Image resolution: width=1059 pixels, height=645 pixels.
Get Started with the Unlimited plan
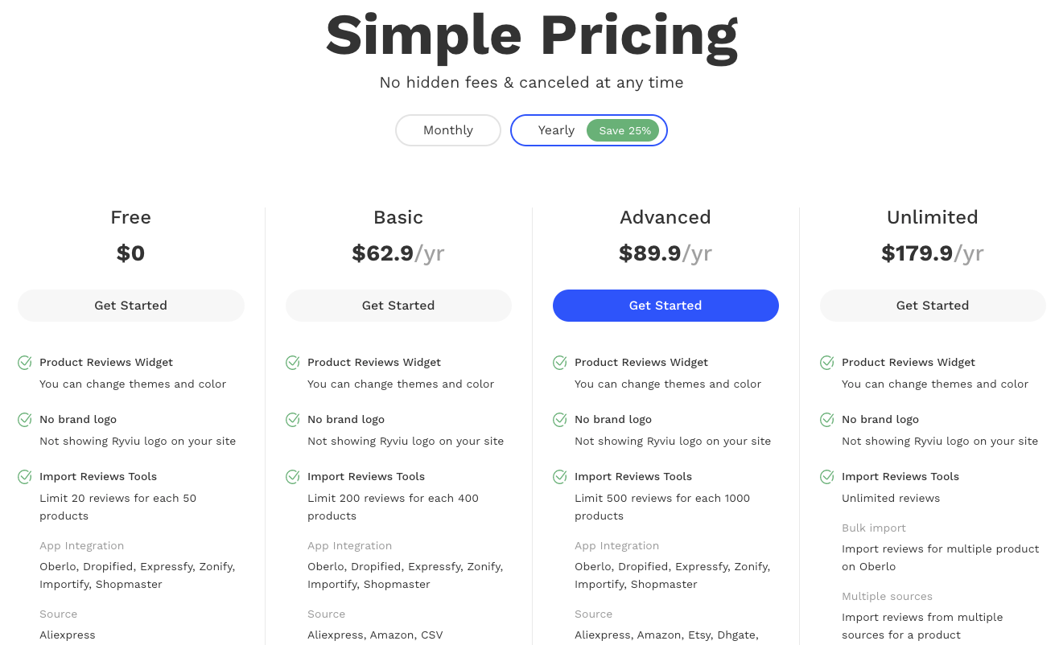click(933, 306)
